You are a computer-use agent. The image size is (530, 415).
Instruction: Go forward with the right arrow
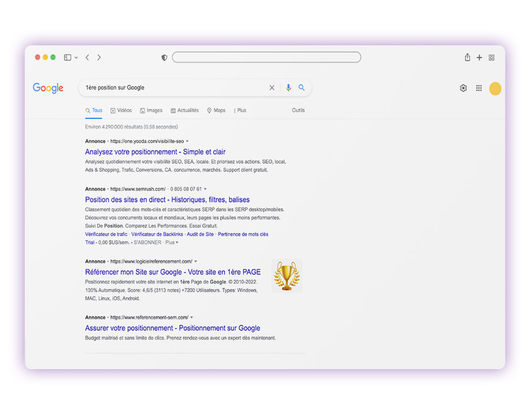click(x=99, y=58)
